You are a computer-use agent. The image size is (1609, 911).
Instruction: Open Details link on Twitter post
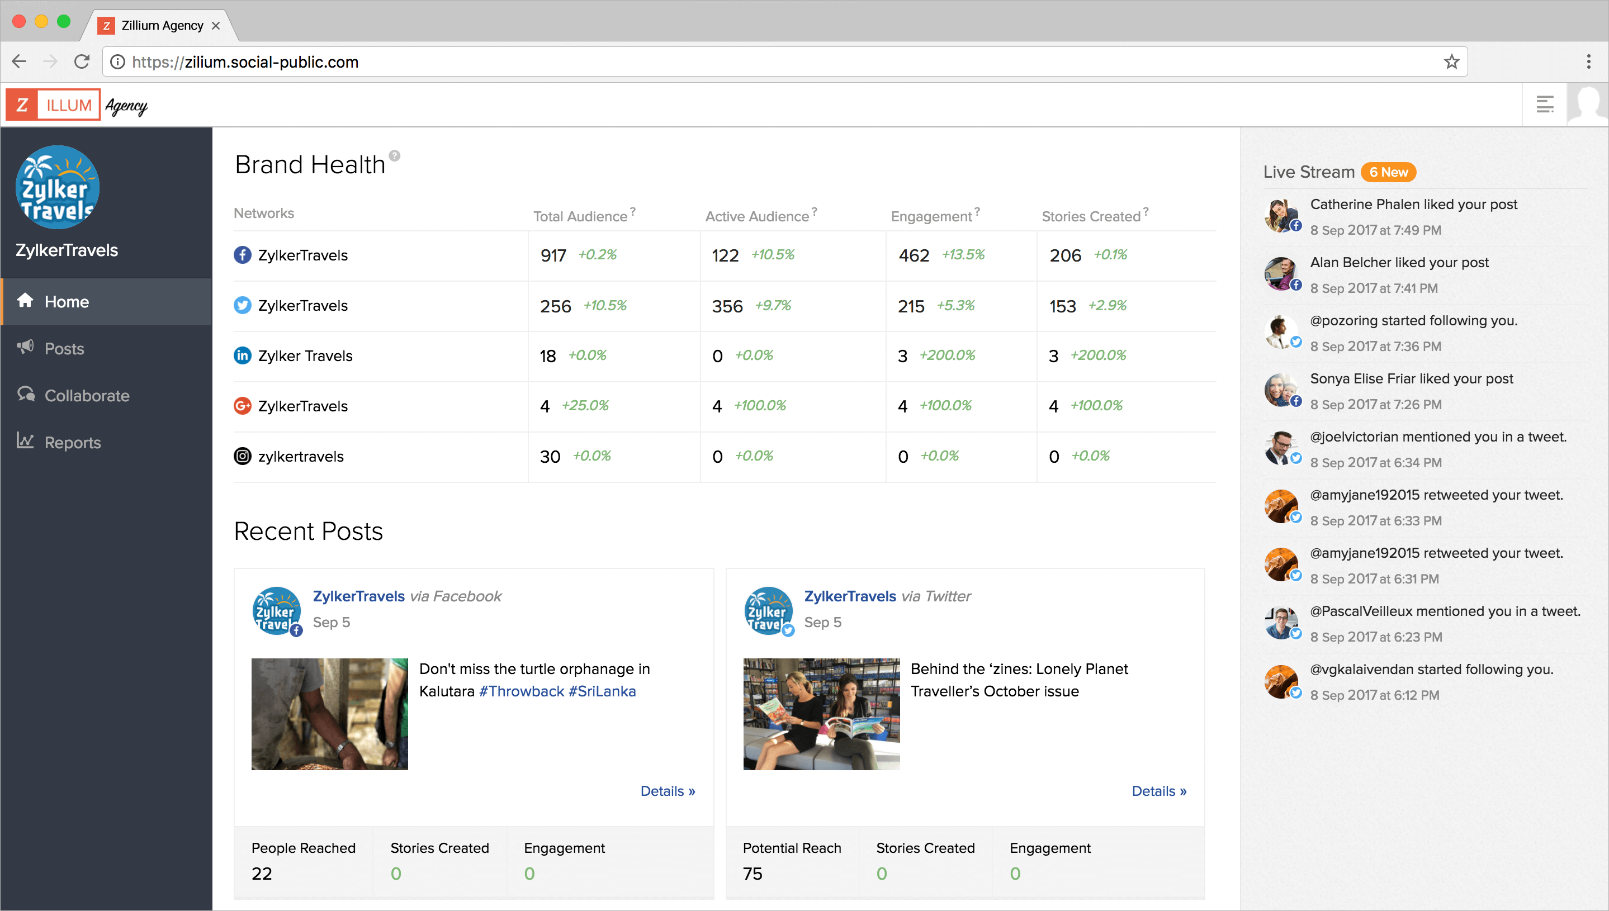click(1158, 791)
